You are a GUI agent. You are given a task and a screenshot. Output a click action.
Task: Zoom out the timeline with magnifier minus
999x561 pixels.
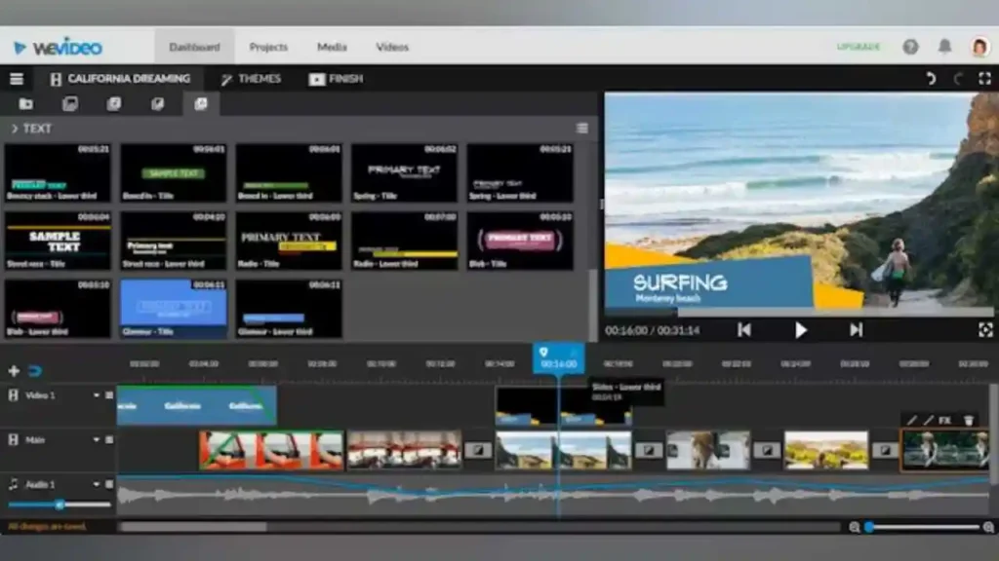(x=855, y=527)
